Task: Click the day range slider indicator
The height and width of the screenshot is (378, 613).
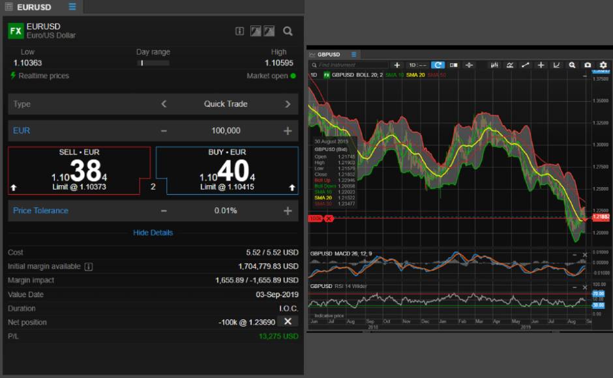Action: (142, 63)
